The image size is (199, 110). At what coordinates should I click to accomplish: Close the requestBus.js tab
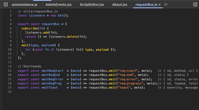click(159, 5)
